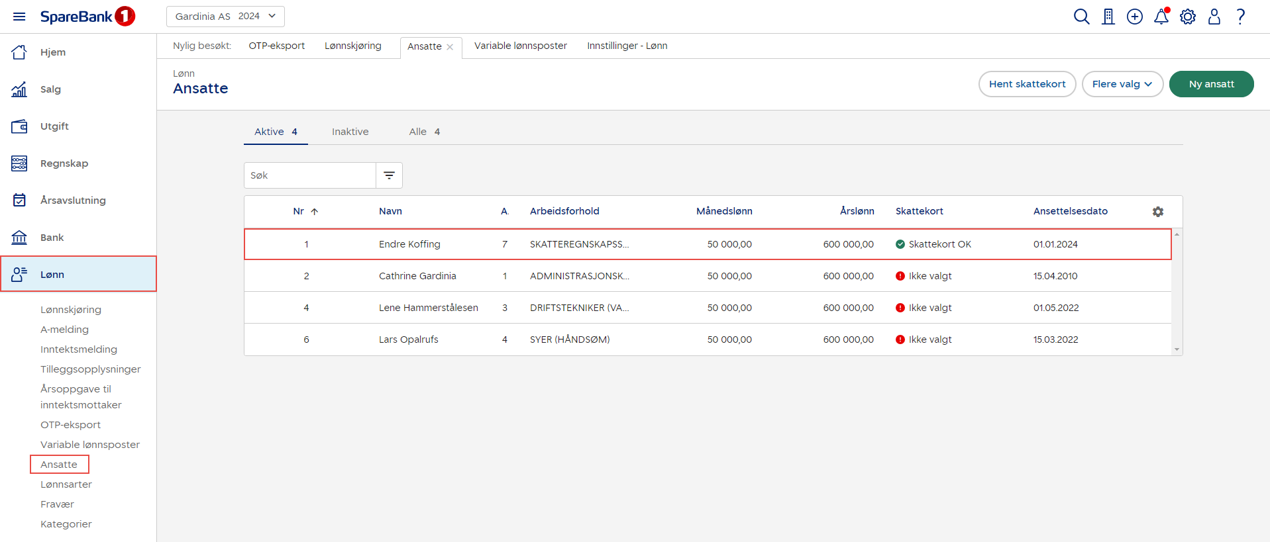Open the user profile icon
This screenshot has width=1270, height=542.
coord(1214,17)
